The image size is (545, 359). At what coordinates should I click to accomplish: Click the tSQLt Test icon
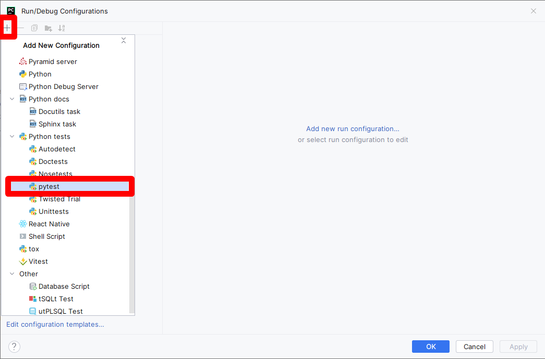pos(33,299)
